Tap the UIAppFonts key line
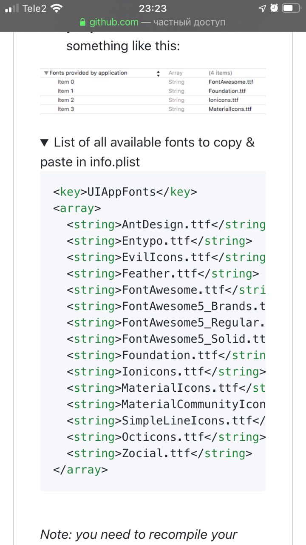 click(125, 192)
